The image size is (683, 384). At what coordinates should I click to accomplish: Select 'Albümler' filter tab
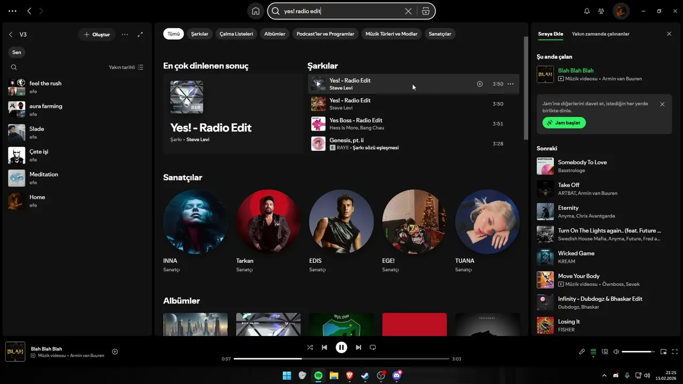tap(275, 34)
